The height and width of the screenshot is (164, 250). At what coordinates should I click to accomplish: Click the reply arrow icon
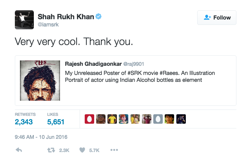19,150
